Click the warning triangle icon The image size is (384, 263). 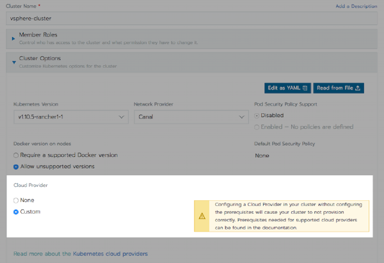click(x=202, y=216)
